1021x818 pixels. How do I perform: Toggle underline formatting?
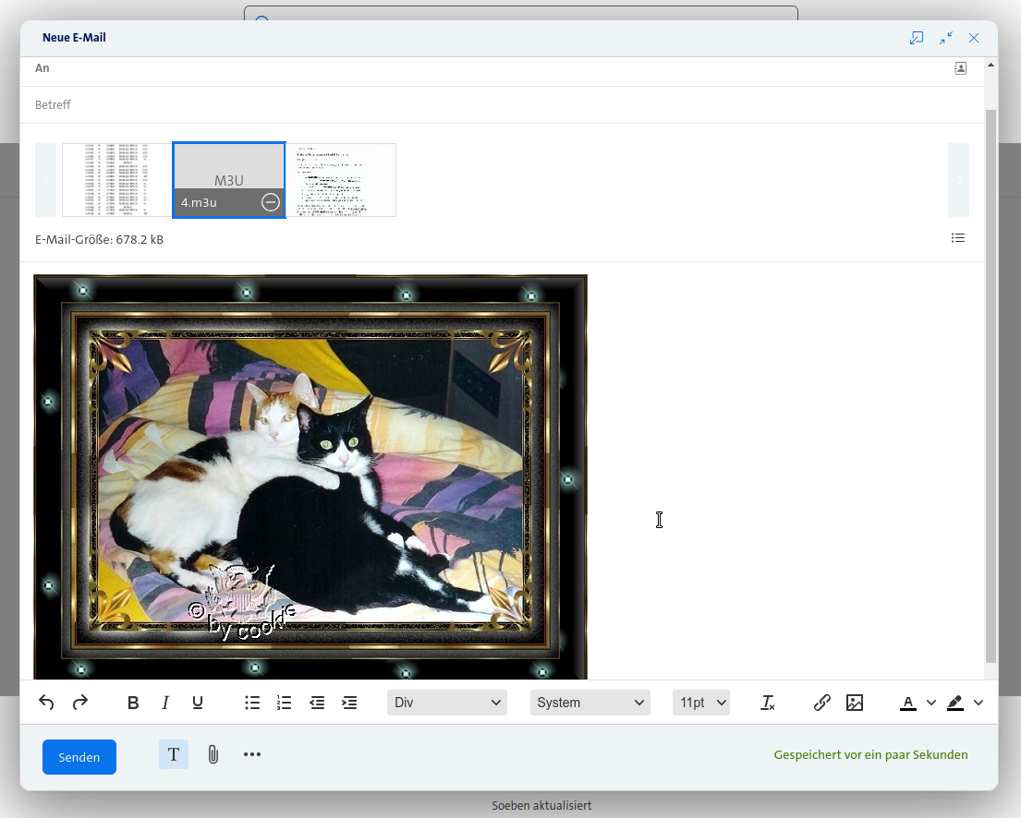(x=198, y=703)
